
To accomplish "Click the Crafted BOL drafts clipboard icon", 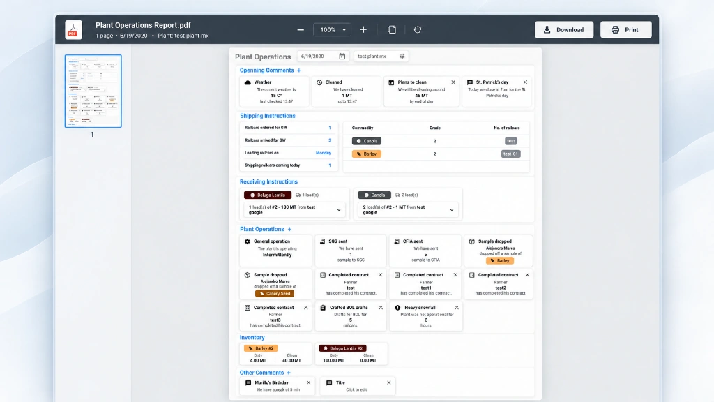I will click(x=323, y=308).
